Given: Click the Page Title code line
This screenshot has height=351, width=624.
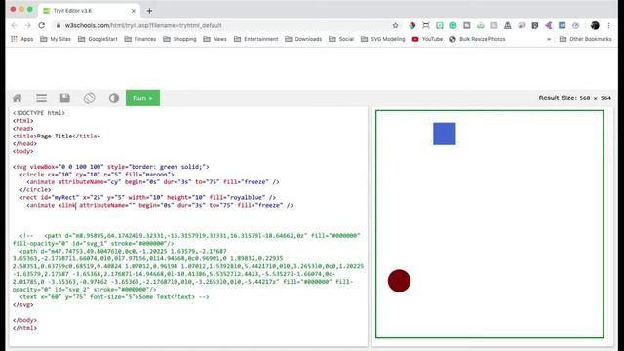Looking at the screenshot, I should click(57, 136).
